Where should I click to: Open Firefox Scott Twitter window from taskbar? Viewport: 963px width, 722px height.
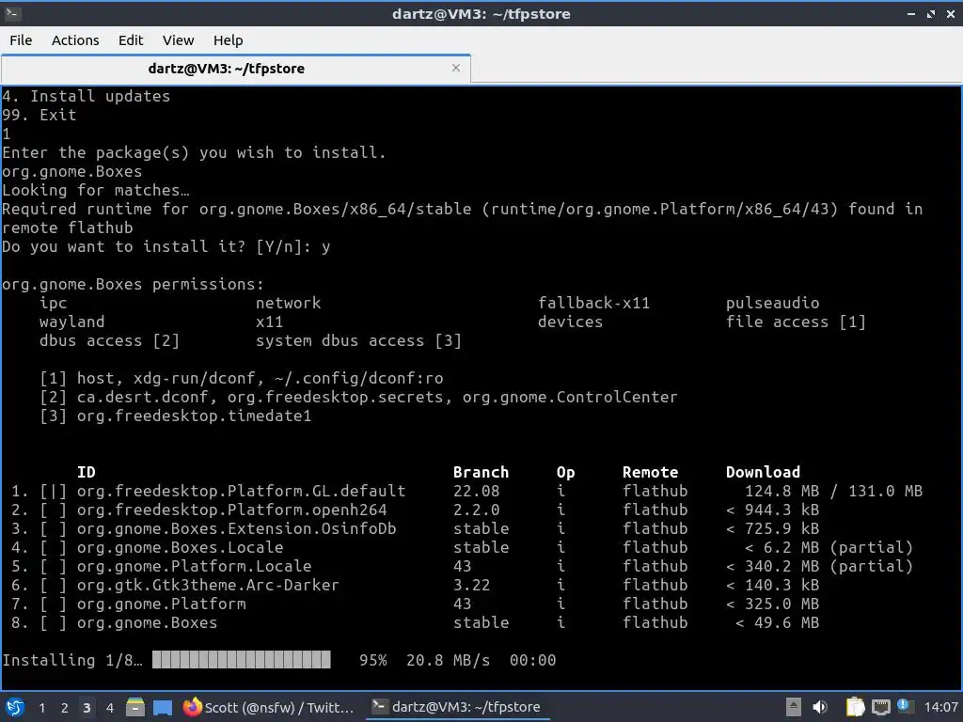268,707
